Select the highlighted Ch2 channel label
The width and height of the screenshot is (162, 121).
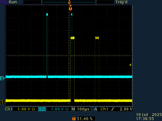coord(42,109)
